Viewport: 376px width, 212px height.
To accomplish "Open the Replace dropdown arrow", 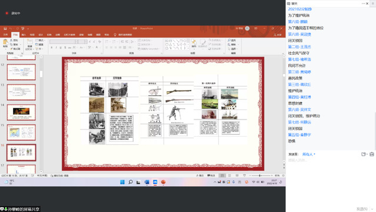I will tap(238, 44).
